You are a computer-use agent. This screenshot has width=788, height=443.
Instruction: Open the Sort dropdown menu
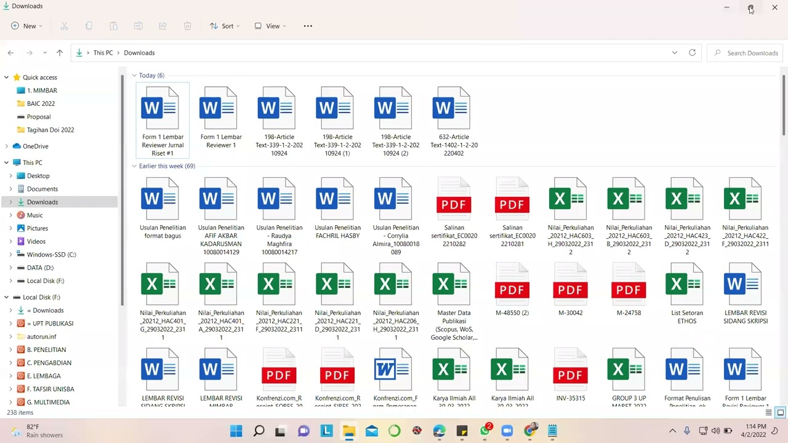225,26
